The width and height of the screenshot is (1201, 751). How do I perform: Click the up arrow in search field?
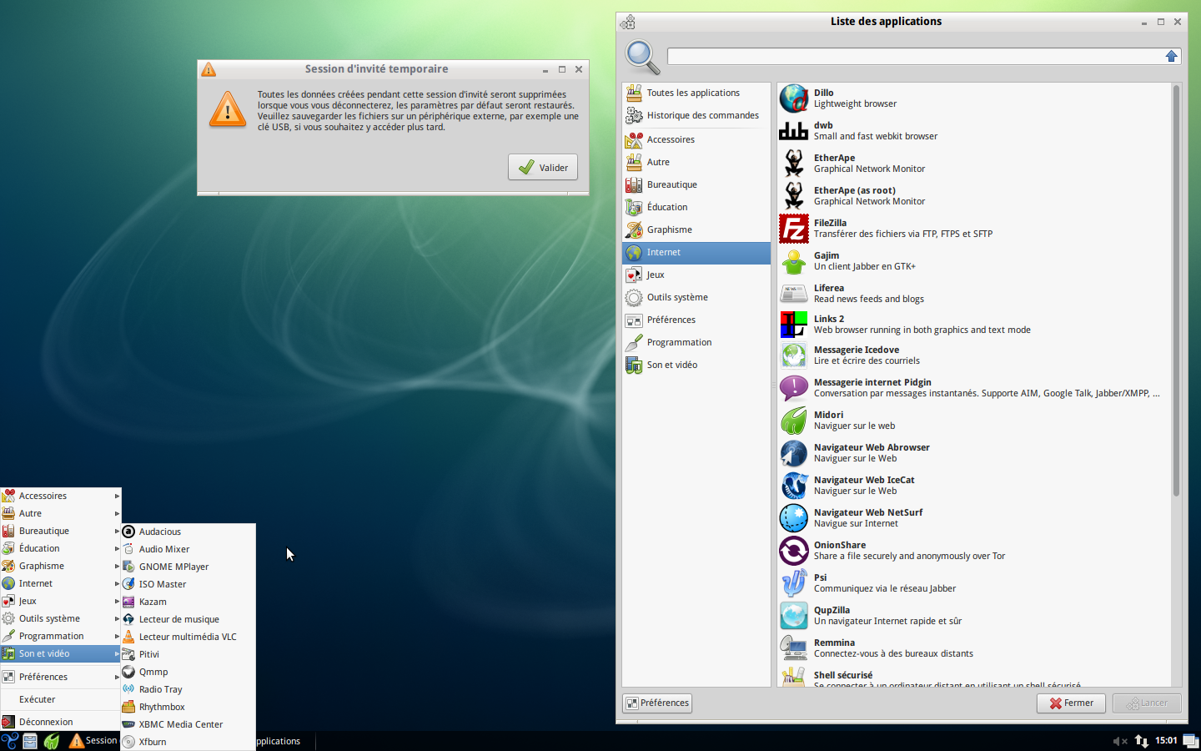[x=1171, y=56]
